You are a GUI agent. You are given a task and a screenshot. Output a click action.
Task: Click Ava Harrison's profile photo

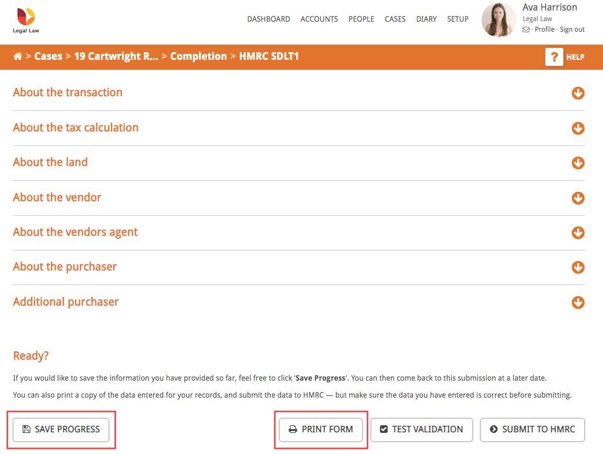click(499, 20)
